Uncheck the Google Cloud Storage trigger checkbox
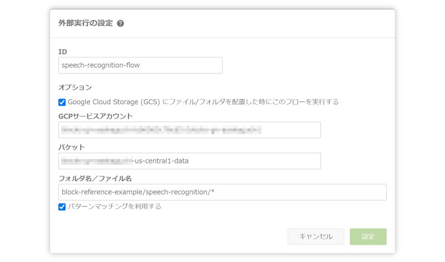 click(x=62, y=102)
